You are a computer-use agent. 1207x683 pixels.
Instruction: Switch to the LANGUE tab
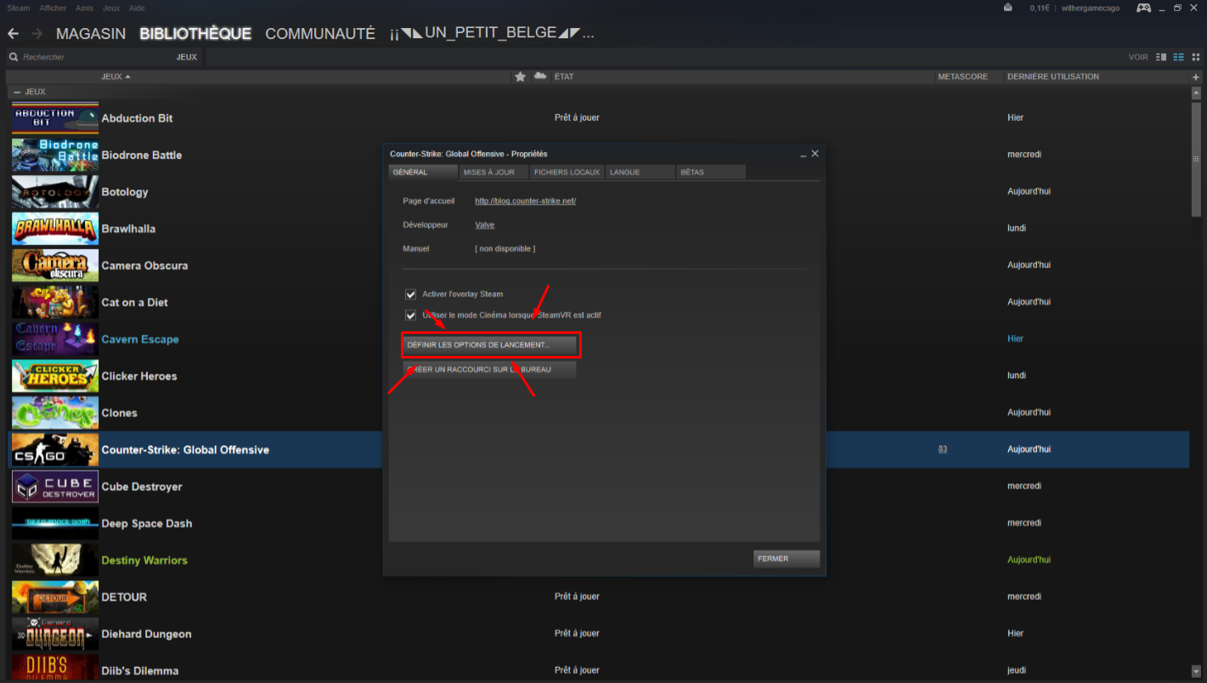[640, 172]
